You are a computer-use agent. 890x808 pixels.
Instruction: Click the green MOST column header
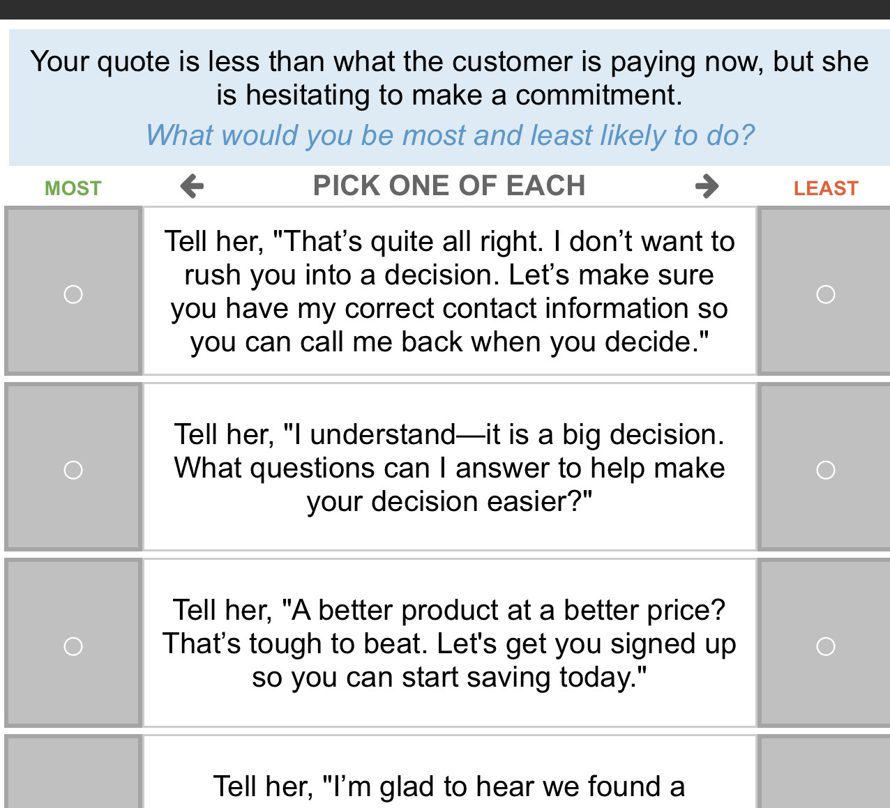pos(73,187)
